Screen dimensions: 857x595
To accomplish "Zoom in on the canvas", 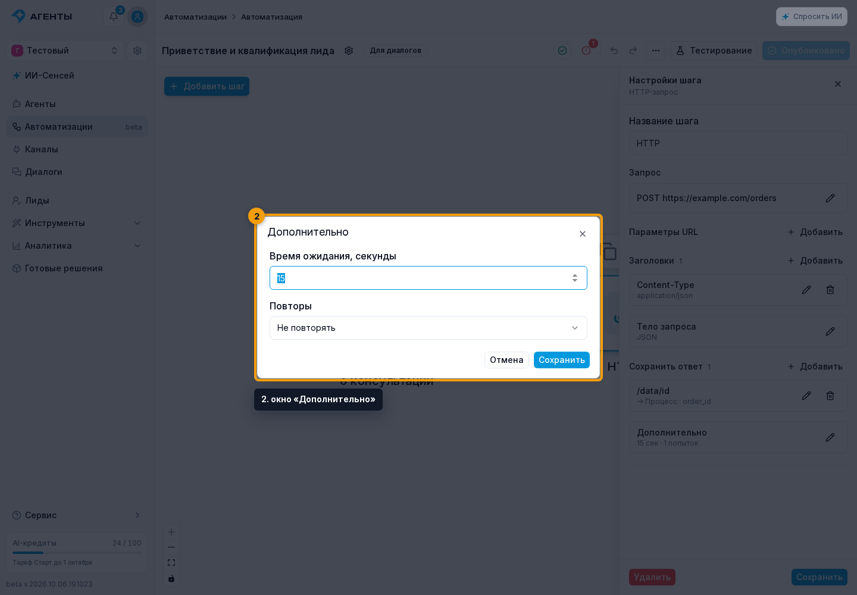I will [x=171, y=532].
